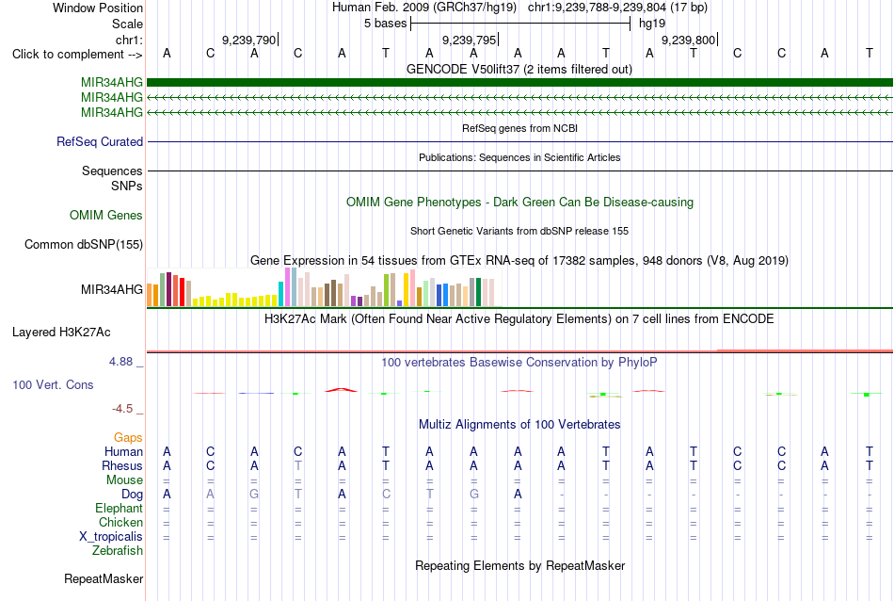
Task: Click the 4.88 PhyloP upper scale value
Action: pyautogui.click(x=120, y=362)
